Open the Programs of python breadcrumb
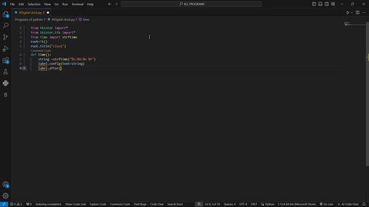This screenshot has width=369, height=207. pyautogui.click(x=29, y=20)
